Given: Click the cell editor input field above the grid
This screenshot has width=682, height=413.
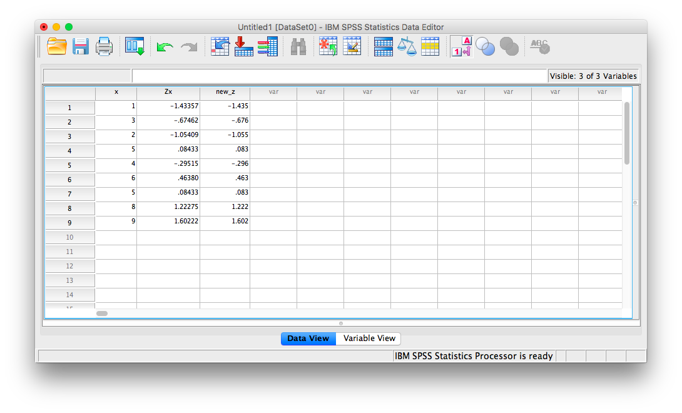Looking at the screenshot, I should (x=339, y=76).
